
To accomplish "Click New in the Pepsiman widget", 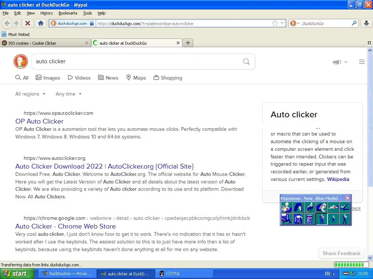I will click(x=308, y=198).
